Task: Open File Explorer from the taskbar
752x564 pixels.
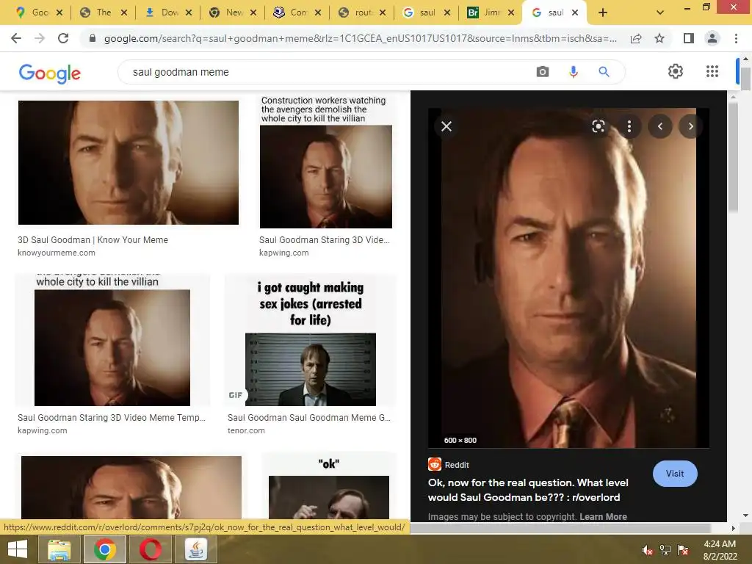Action: pos(59,549)
